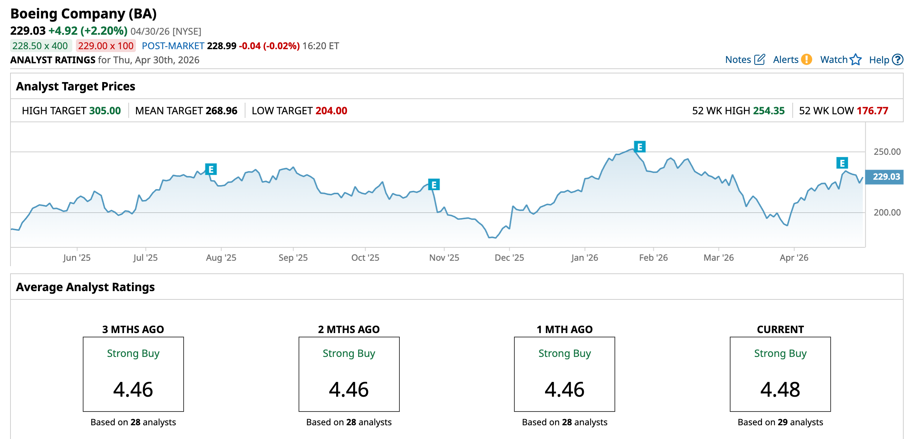
Task: Click the Notes pencil edit icon
Action: [759, 60]
